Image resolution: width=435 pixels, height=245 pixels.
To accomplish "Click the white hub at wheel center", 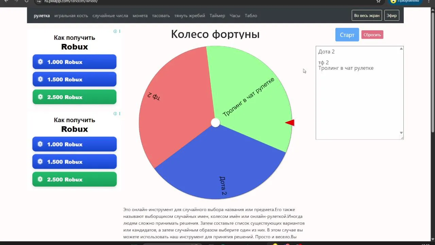I will 215,122.
